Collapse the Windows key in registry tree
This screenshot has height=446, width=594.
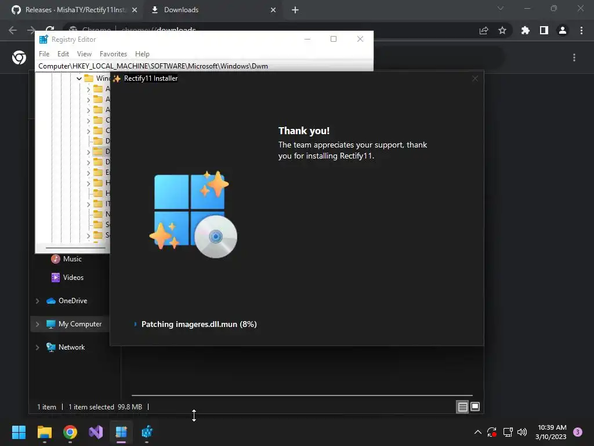(x=79, y=78)
